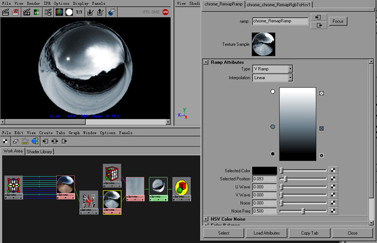The width and height of the screenshot is (377, 243).
Task: Switch to chrome_chrome_RemapRgbToHsv1 tab
Action: 278,4
